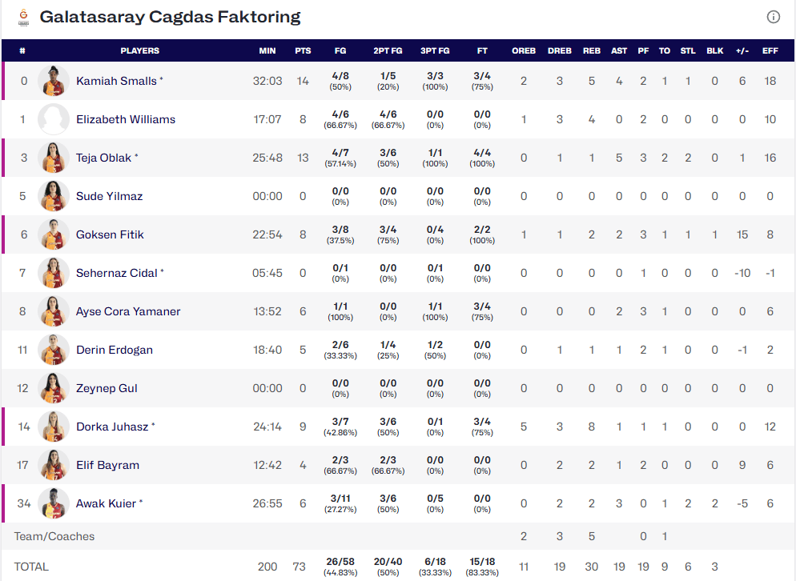The image size is (796, 581).
Task: Open Kamiah Smalls player photo
Action: click(x=54, y=81)
